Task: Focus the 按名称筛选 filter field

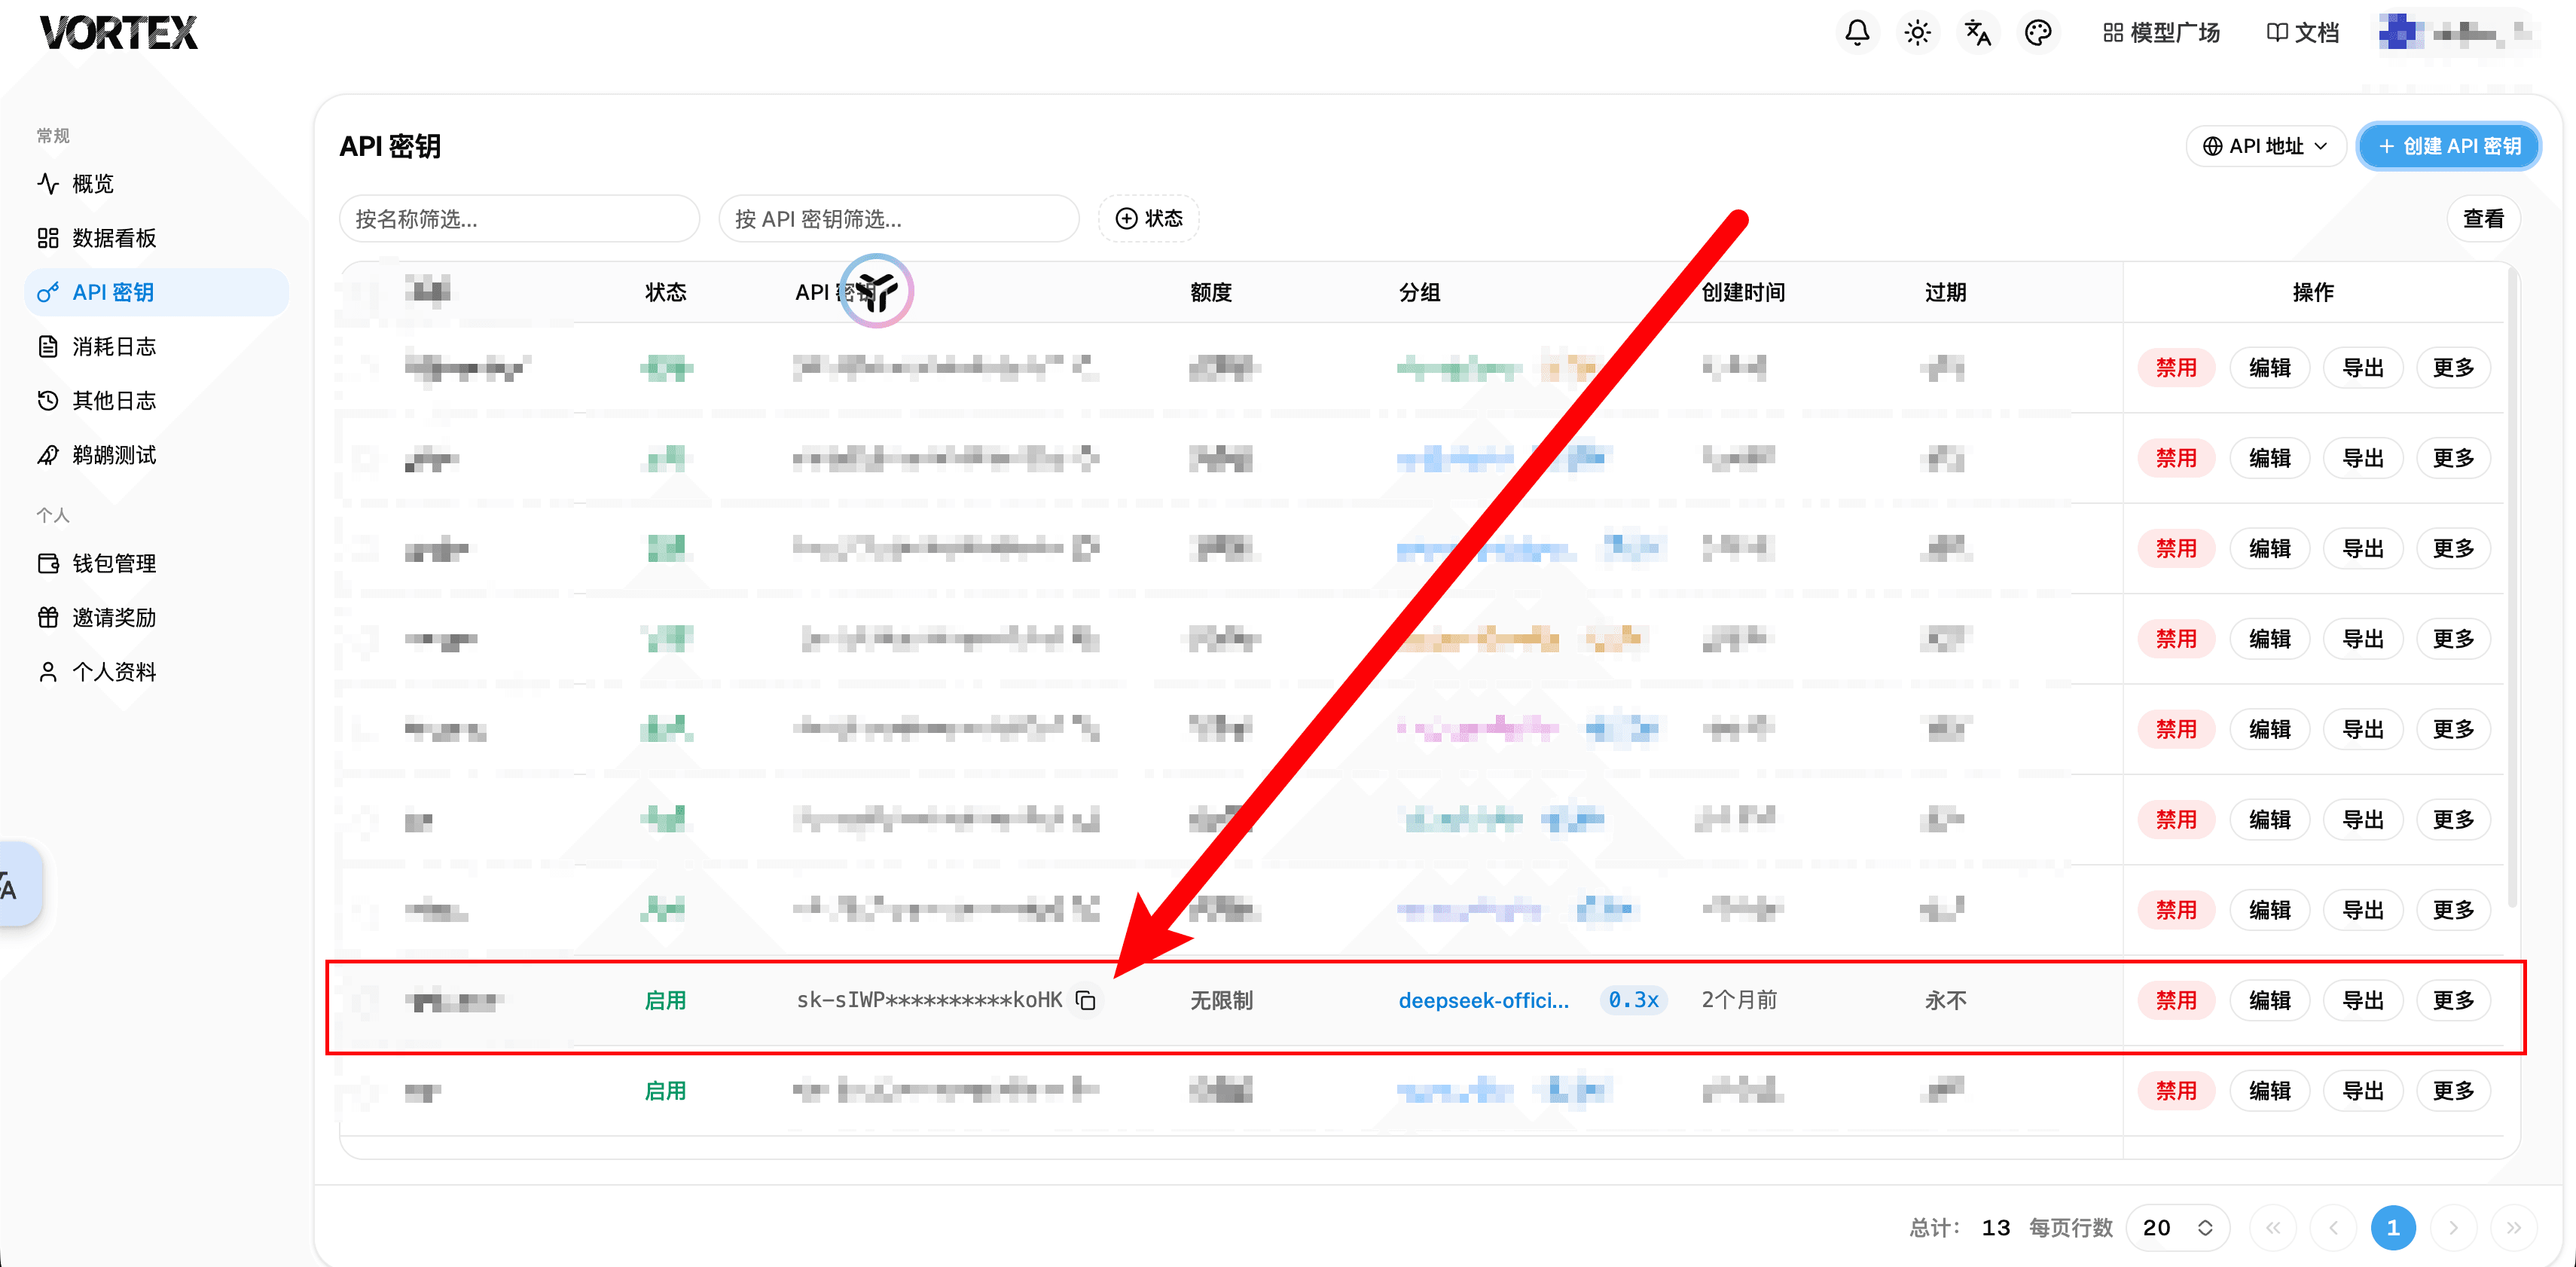Action: coord(519,219)
